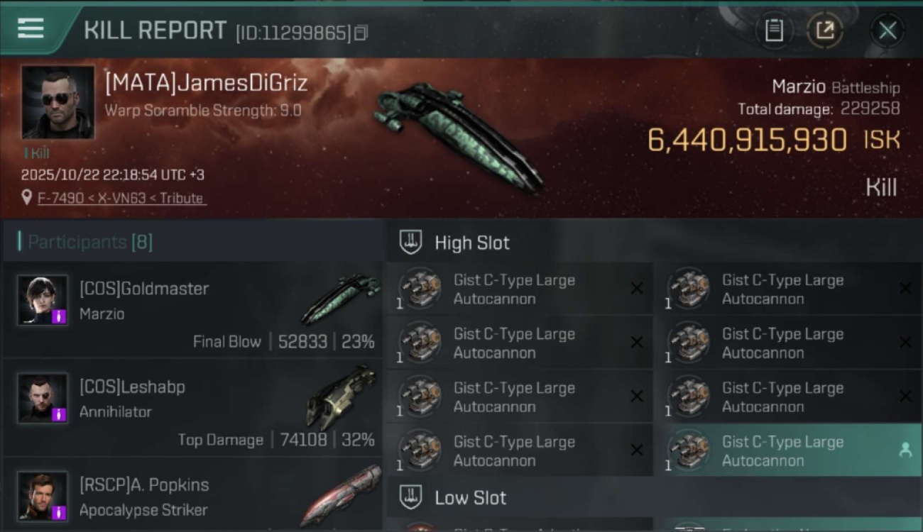Open the hamburger menu in the header

[x=31, y=28]
